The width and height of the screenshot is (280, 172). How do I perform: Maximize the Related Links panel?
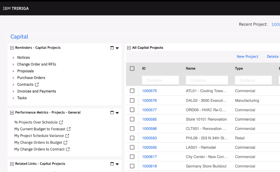(x=112, y=164)
